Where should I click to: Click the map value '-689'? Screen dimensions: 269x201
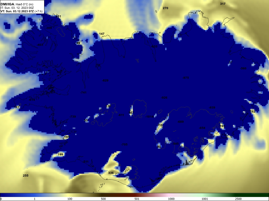180,122
